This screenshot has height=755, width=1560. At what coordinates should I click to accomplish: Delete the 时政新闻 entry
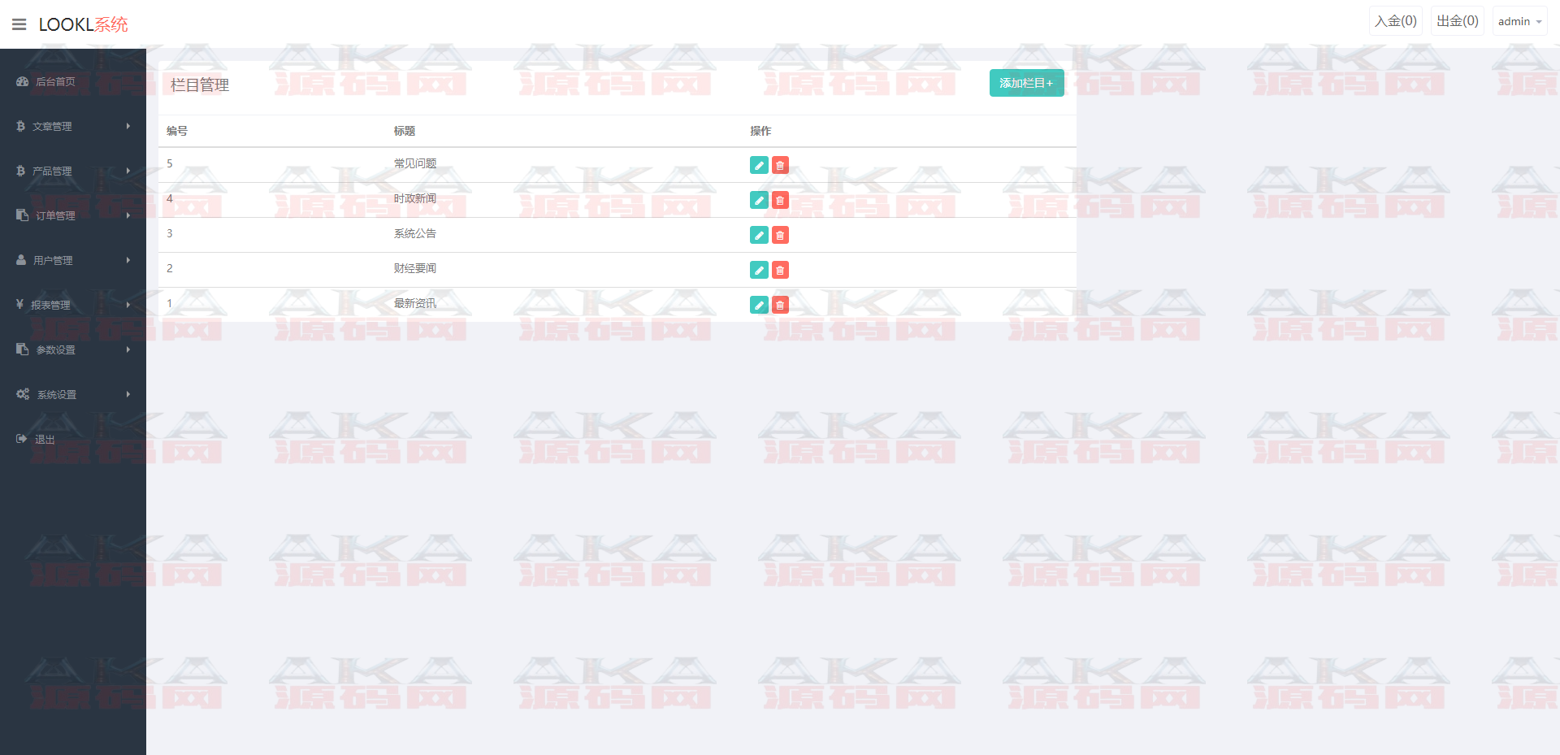coord(780,200)
